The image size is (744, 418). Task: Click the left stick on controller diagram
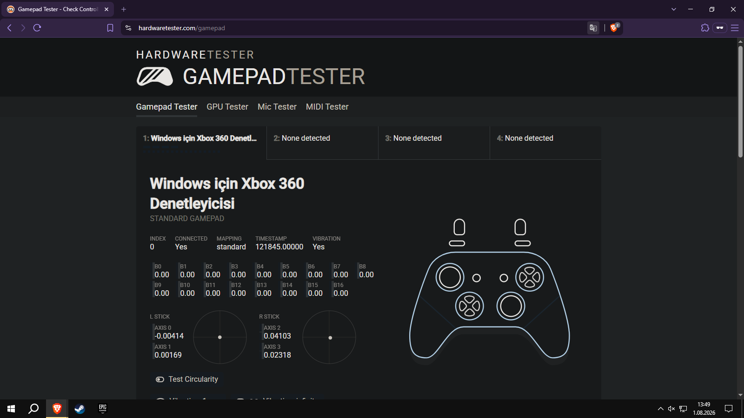(x=450, y=277)
